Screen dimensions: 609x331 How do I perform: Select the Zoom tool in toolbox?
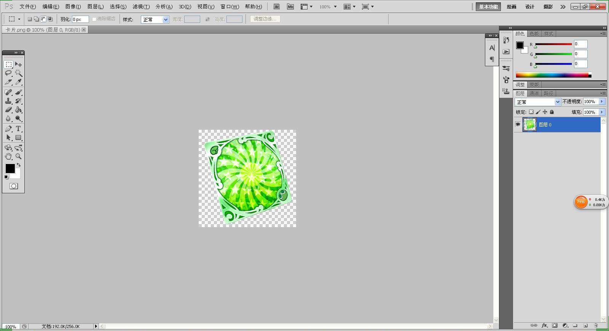pyautogui.click(x=18, y=156)
